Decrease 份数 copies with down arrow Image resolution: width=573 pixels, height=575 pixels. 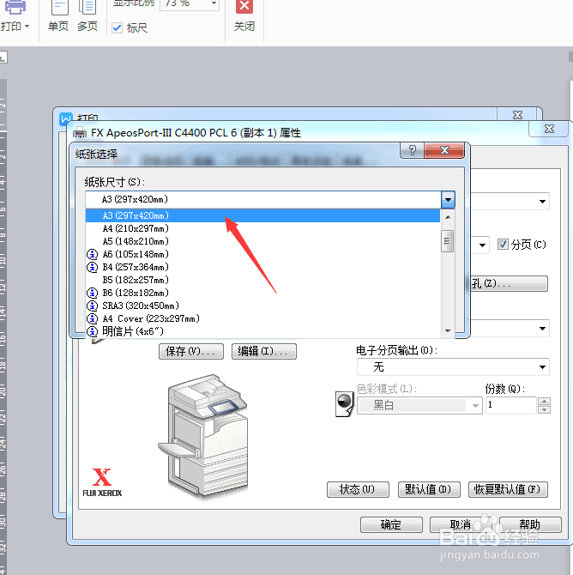pos(544,409)
